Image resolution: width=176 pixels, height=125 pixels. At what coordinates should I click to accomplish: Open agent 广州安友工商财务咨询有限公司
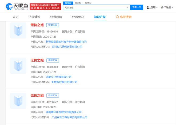point(69,117)
